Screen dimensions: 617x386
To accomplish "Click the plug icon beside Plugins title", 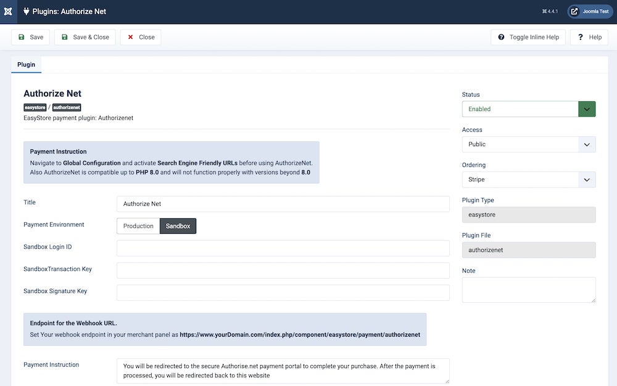I will tap(27, 11).
